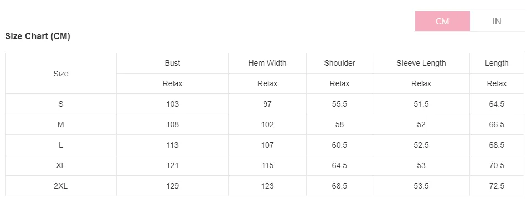532x204 pixels.
Task: Click bust value 103 for size S
Action: 172,104
